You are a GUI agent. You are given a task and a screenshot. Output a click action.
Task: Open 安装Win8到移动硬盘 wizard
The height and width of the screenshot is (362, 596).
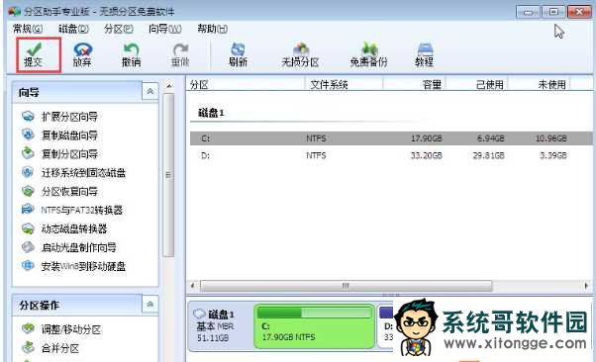[83, 266]
